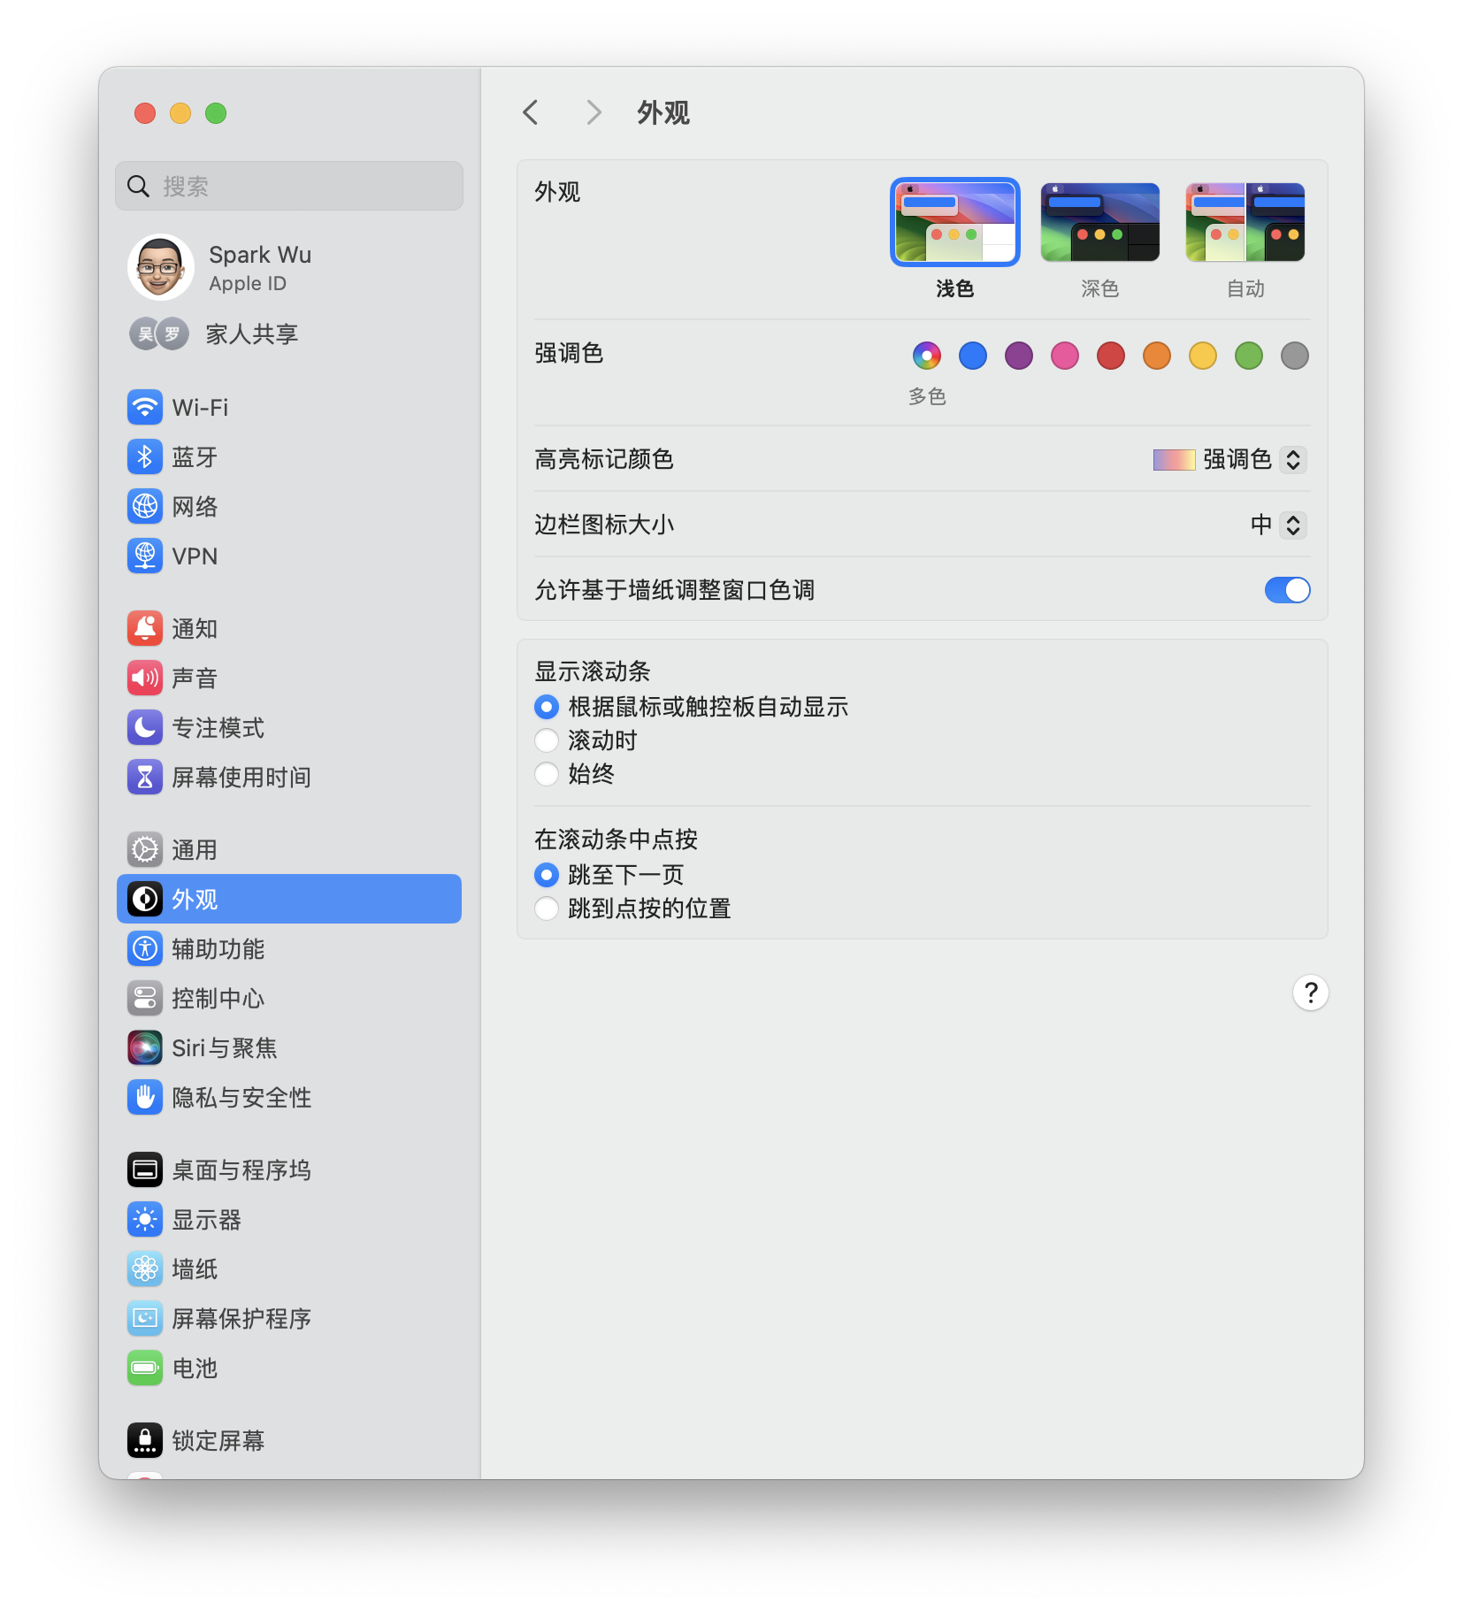Click the forward navigation arrow
Screen dimensions: 1463x1610
point(594,112)
